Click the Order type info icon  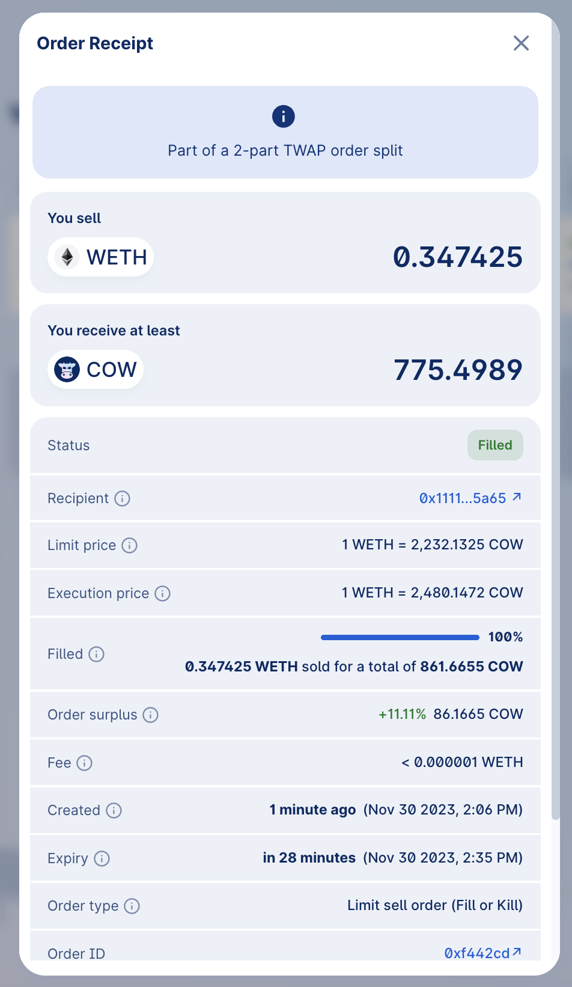coord(132,906)
